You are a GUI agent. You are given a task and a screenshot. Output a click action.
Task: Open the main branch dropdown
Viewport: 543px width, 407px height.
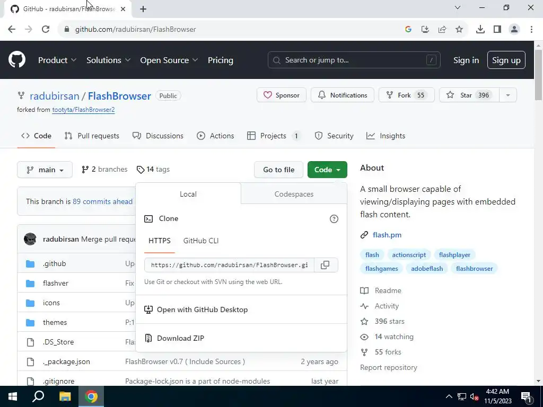tap(45, 170)
